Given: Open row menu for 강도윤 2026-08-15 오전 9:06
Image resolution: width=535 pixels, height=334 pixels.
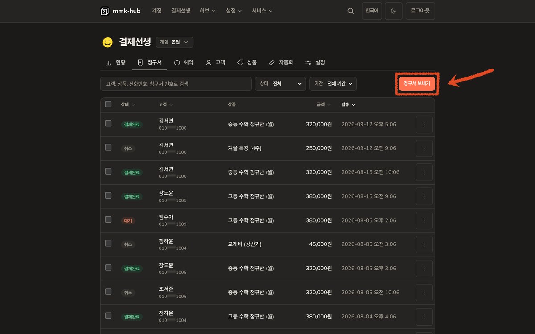Looking at the screenshot, I should click(x=424, y=196).
